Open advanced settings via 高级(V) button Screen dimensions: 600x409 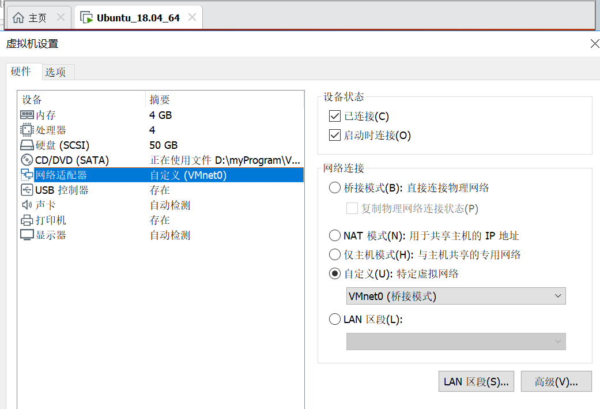pyautogui.click(x=556, y=381)
